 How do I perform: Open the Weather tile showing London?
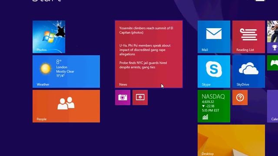pos(66,71)
